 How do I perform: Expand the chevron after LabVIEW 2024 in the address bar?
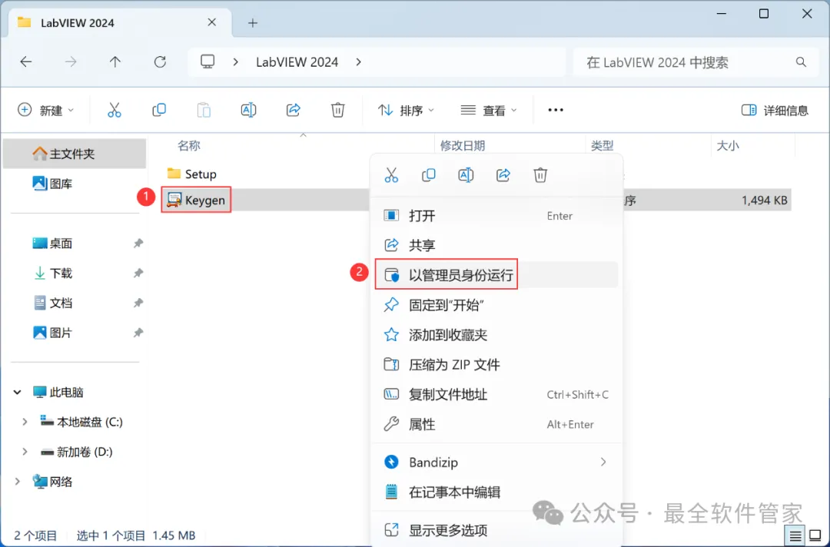[x=358, y=62]
